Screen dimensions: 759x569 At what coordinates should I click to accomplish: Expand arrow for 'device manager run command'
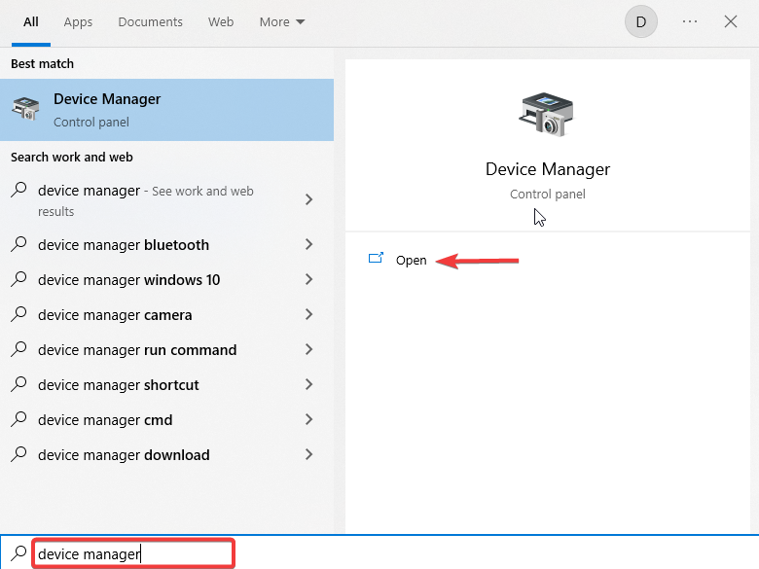308,349
